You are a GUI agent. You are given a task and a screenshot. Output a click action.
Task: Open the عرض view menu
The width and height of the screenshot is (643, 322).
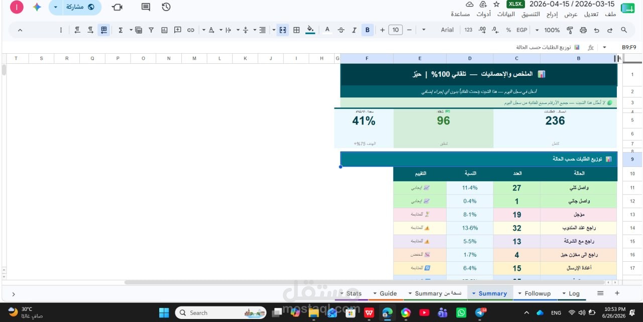click(x=571, y=14)
